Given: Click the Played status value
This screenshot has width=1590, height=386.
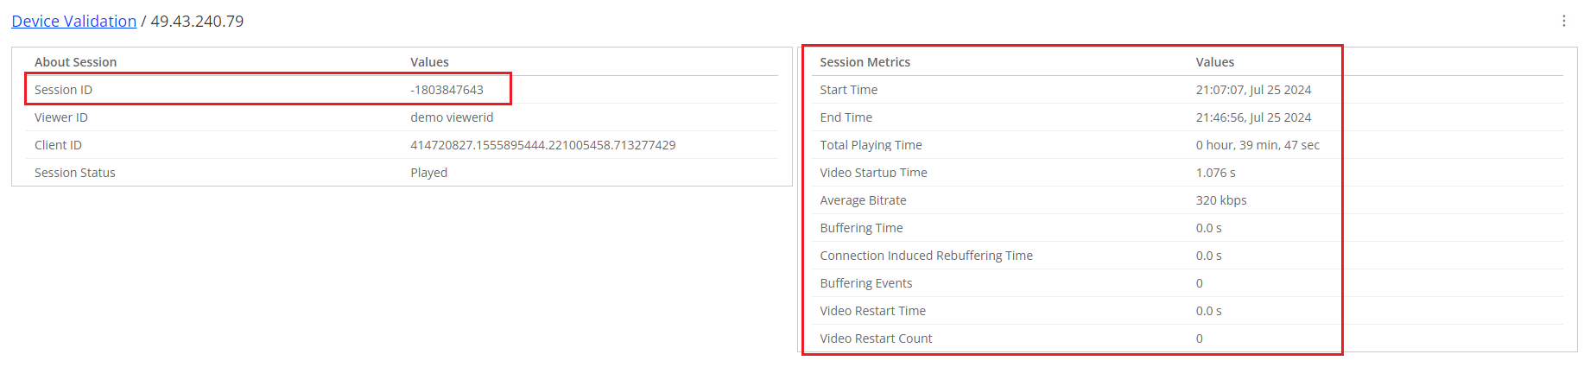Looking at the screenshot, I should pos(428,173).
